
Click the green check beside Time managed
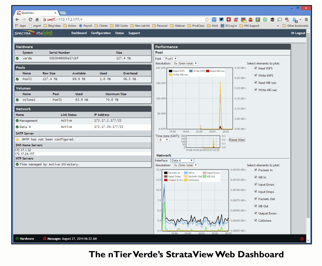pyautogui.click(x=17, y=164)
